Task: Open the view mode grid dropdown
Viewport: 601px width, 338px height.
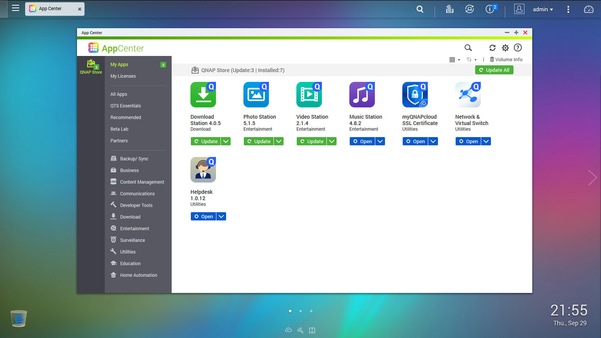Action: coord(455,60)
